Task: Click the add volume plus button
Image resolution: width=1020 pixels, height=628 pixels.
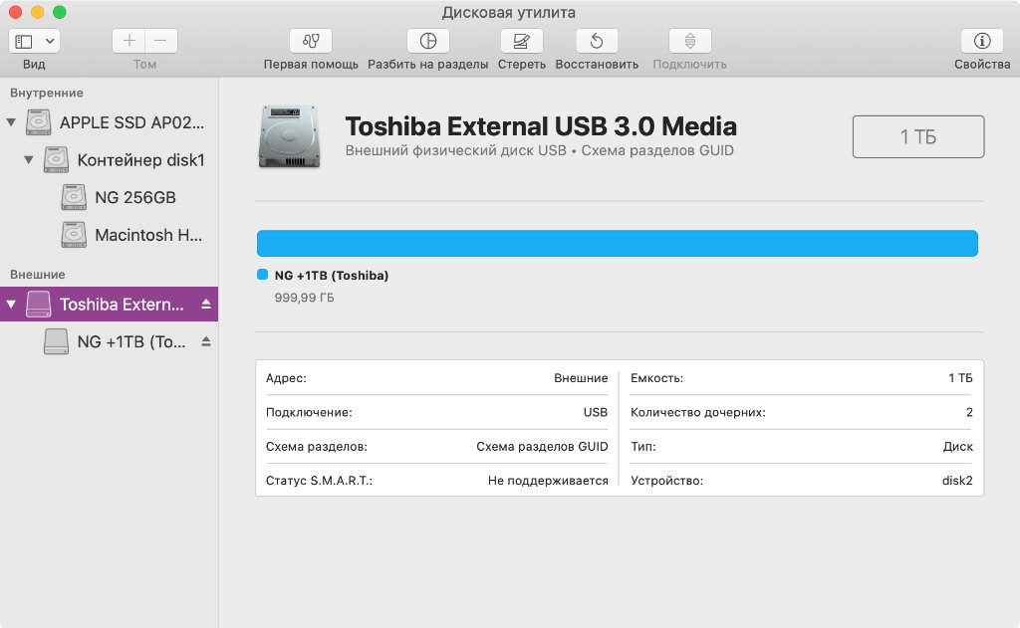Action: click(x=128, y=41)
